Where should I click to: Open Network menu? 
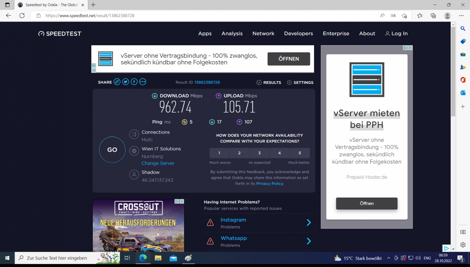264,33
